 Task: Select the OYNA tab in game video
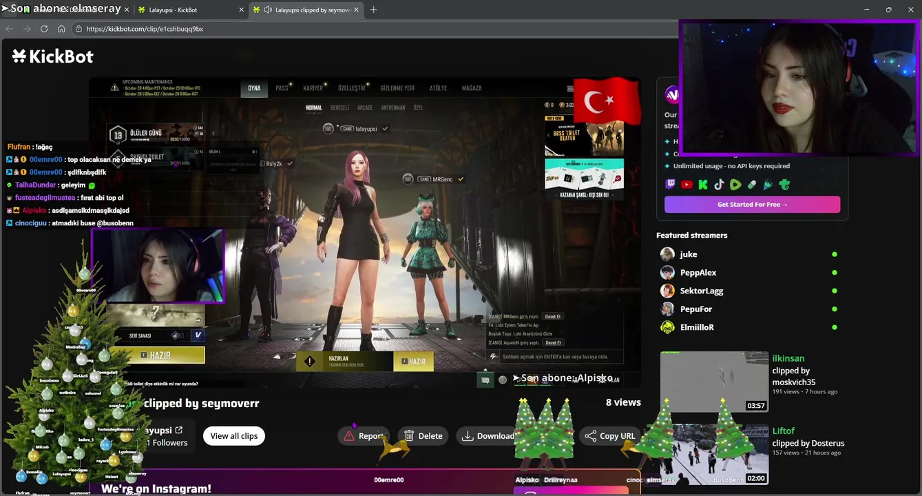pos(254,88)
